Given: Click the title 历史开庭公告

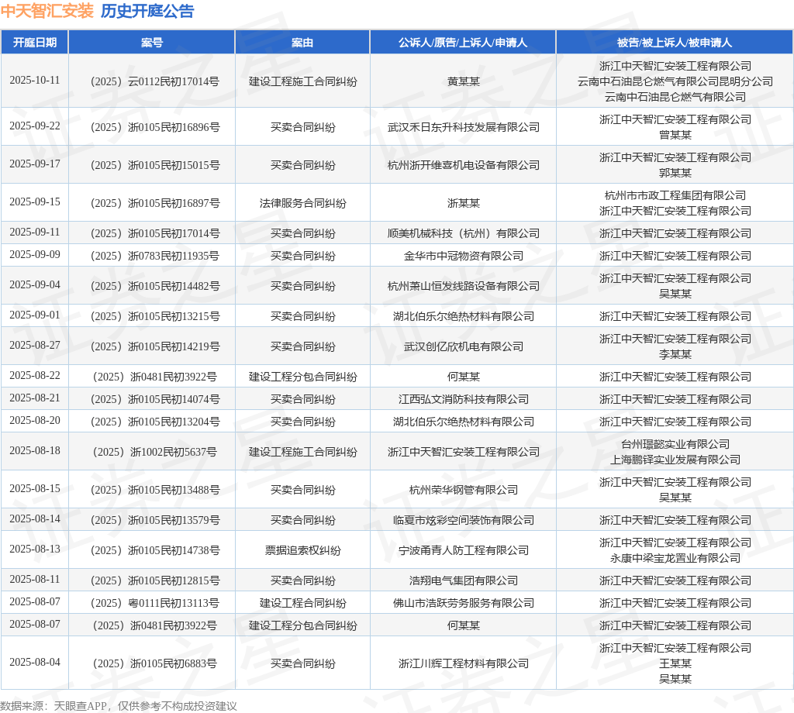Looking at the screenshot, I should [x=147, y=11].
